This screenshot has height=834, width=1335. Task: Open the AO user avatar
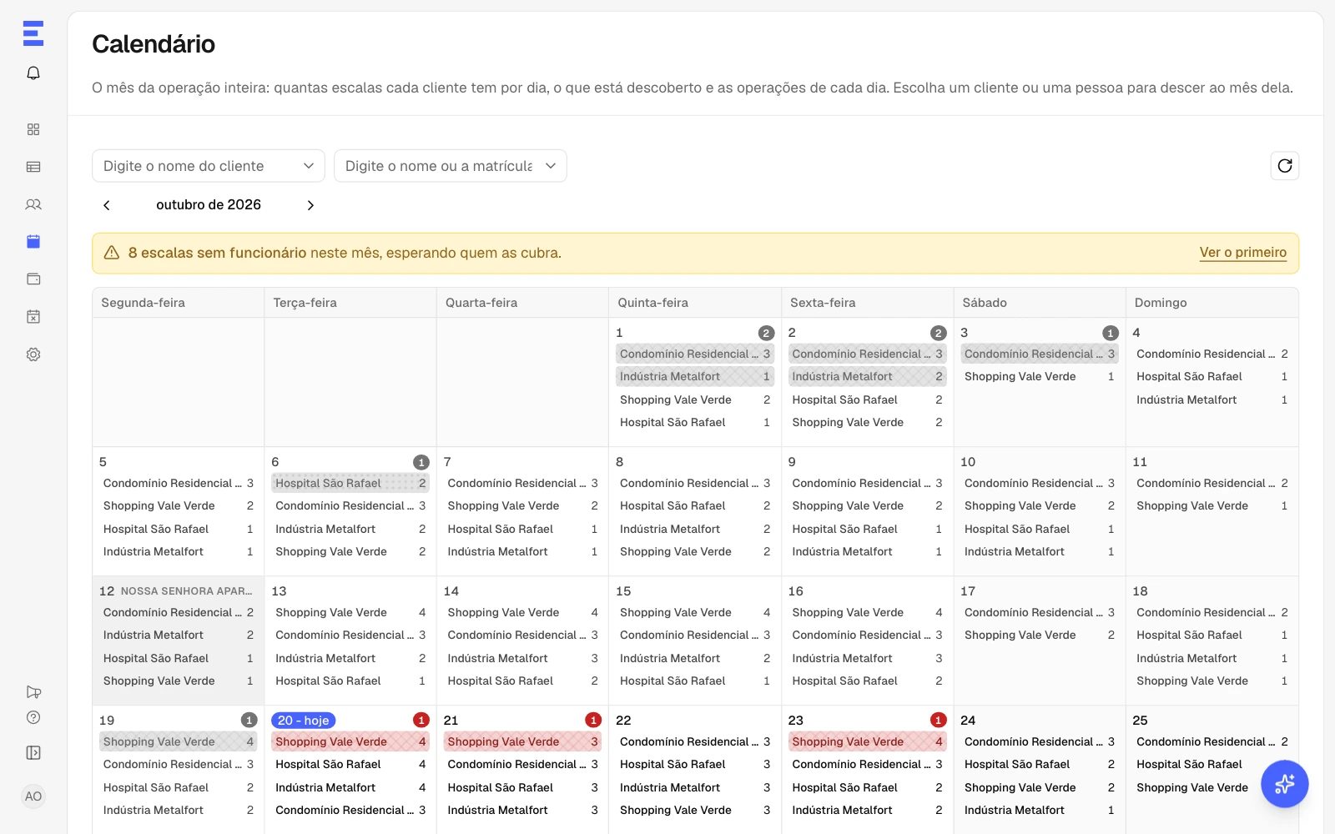[x=33, y=796]
